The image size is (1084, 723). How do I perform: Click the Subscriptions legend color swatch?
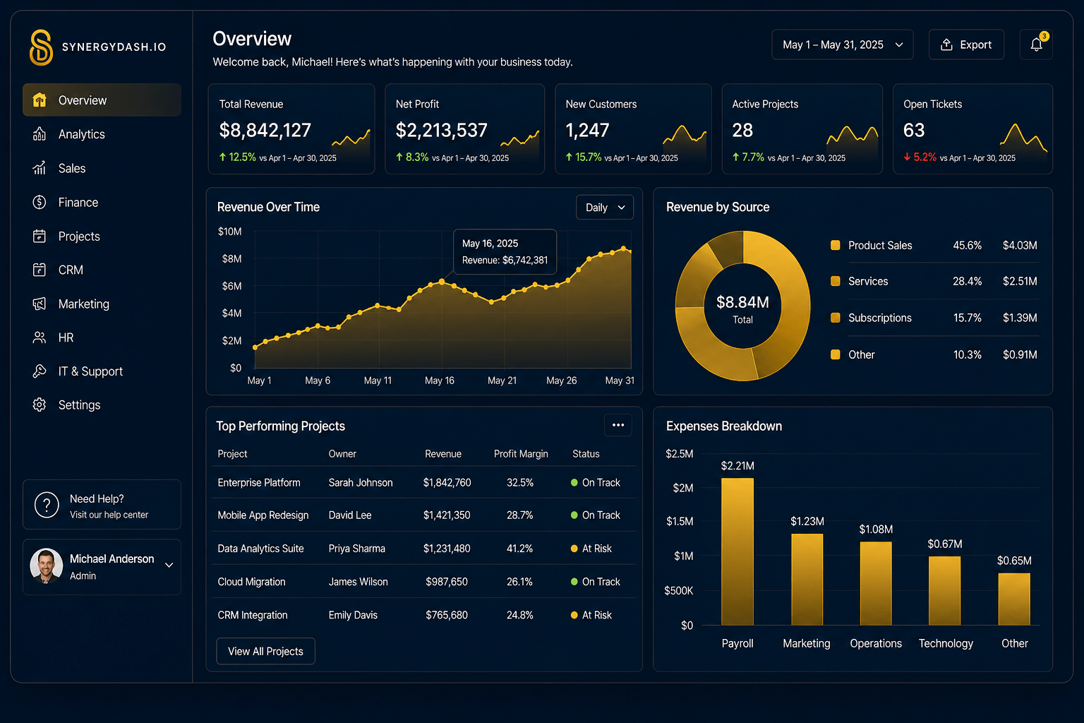836,318
